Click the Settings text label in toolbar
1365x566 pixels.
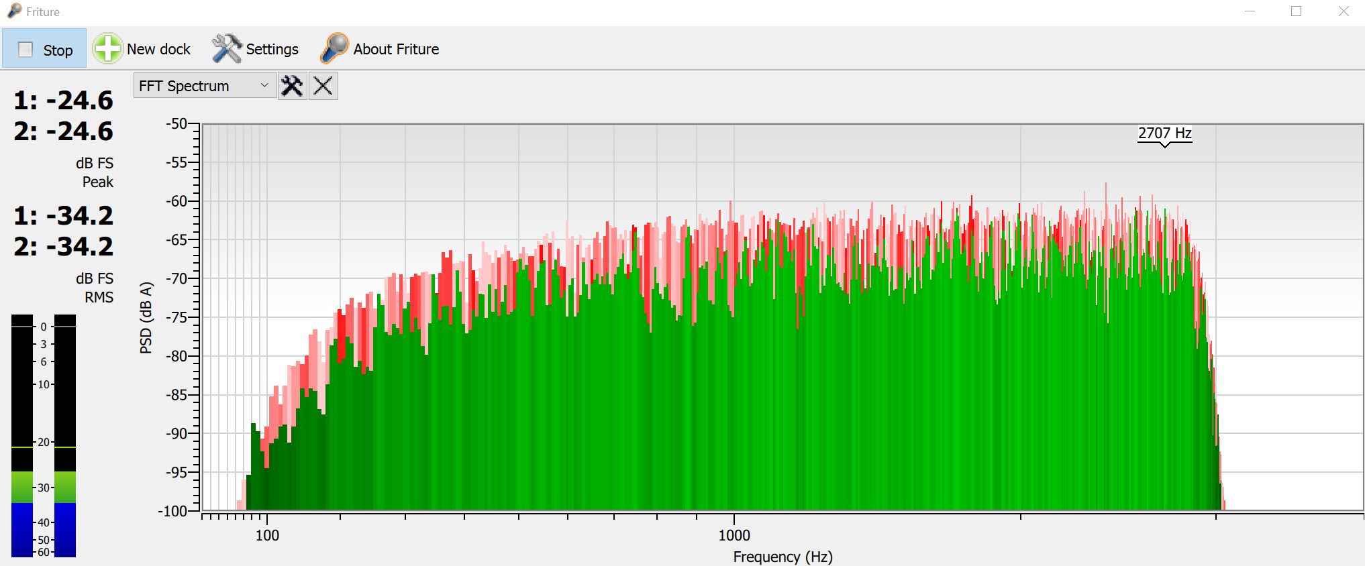pyautogui.click(x=272, y=49)
